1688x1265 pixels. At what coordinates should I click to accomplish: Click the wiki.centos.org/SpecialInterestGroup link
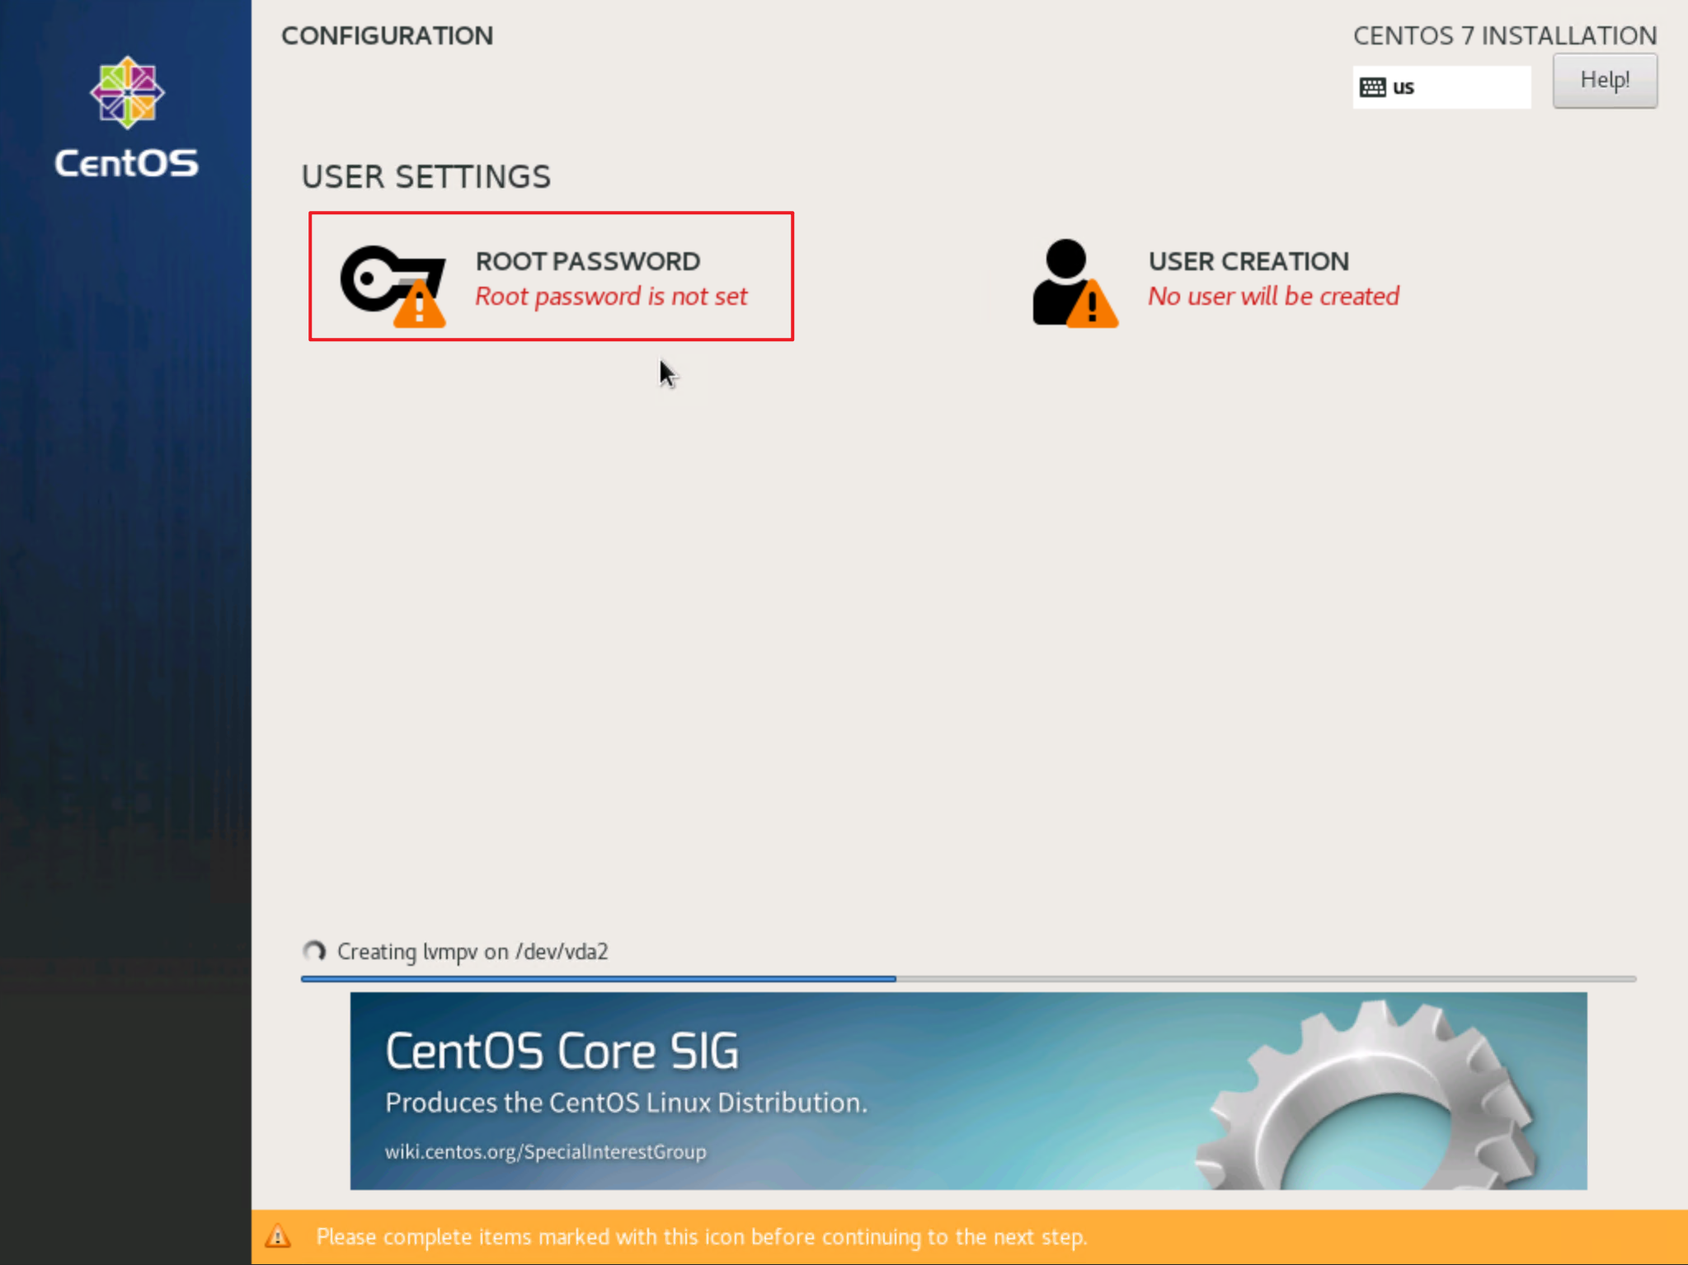545,1151
